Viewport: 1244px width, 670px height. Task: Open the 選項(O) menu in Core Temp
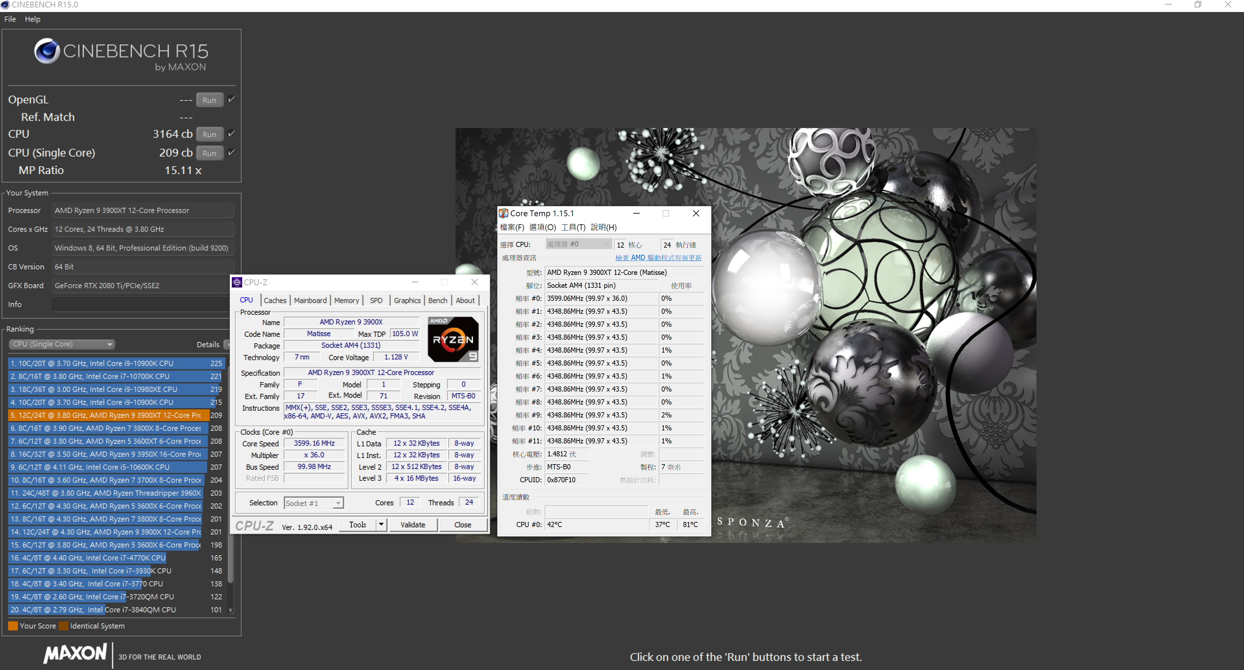pos(542,227)
